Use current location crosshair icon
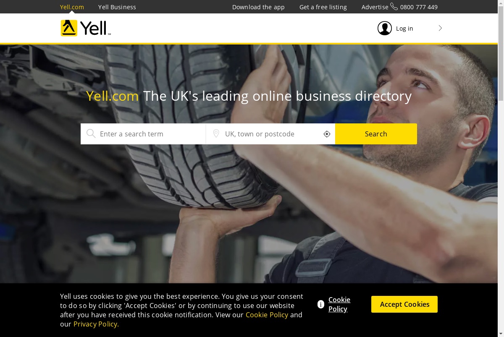The height and width of the screenshot is (337, 504). pyautogui.click(x=327, y=134)
